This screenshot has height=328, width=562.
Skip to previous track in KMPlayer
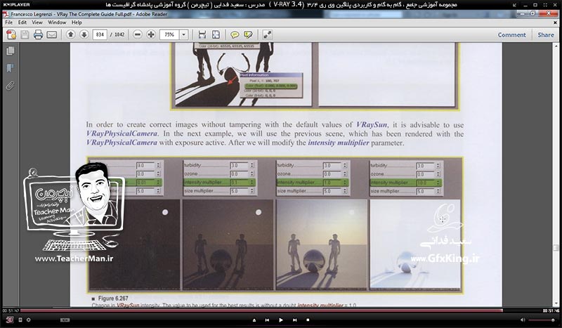[267, 320]
